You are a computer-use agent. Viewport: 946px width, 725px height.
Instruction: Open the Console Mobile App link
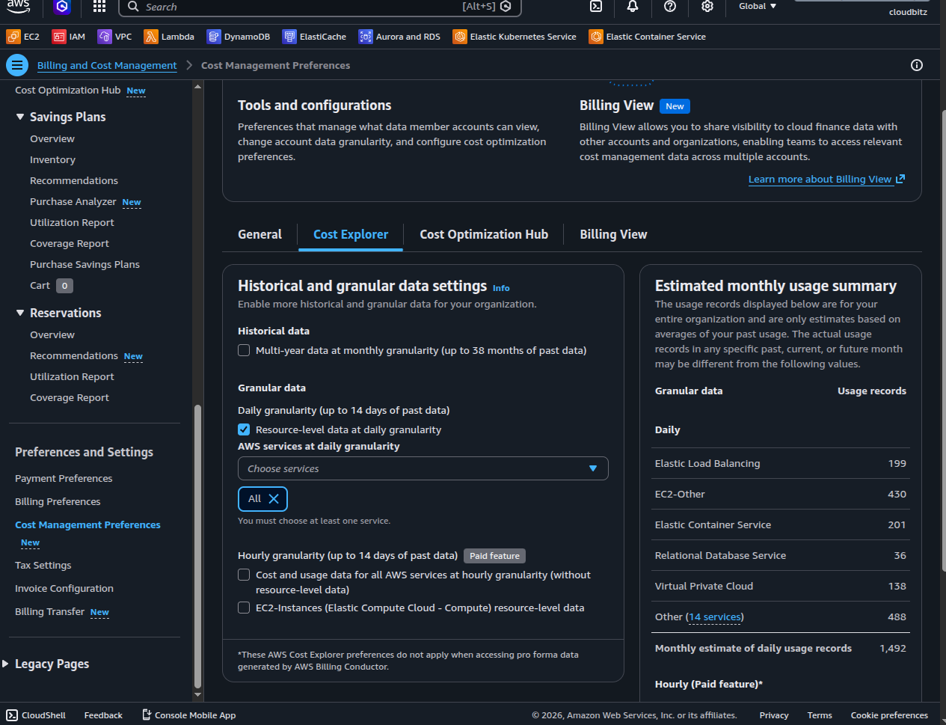coord(189,715)
